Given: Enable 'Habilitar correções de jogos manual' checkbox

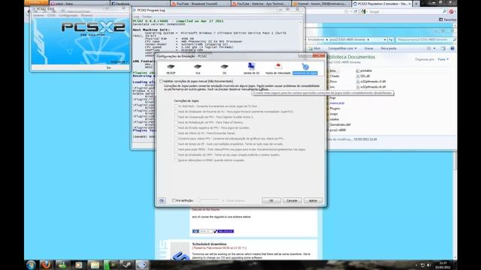Looking at the screenshot, I should [162, 81].
